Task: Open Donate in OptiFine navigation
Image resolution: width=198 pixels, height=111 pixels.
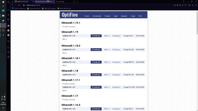Action: [107, 16]
